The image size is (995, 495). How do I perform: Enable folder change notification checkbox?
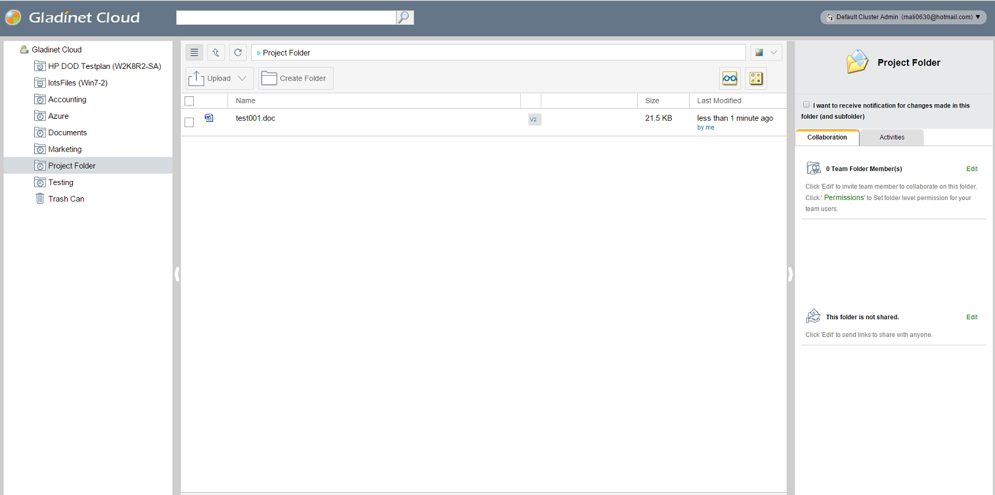click(x=807, y=105)
